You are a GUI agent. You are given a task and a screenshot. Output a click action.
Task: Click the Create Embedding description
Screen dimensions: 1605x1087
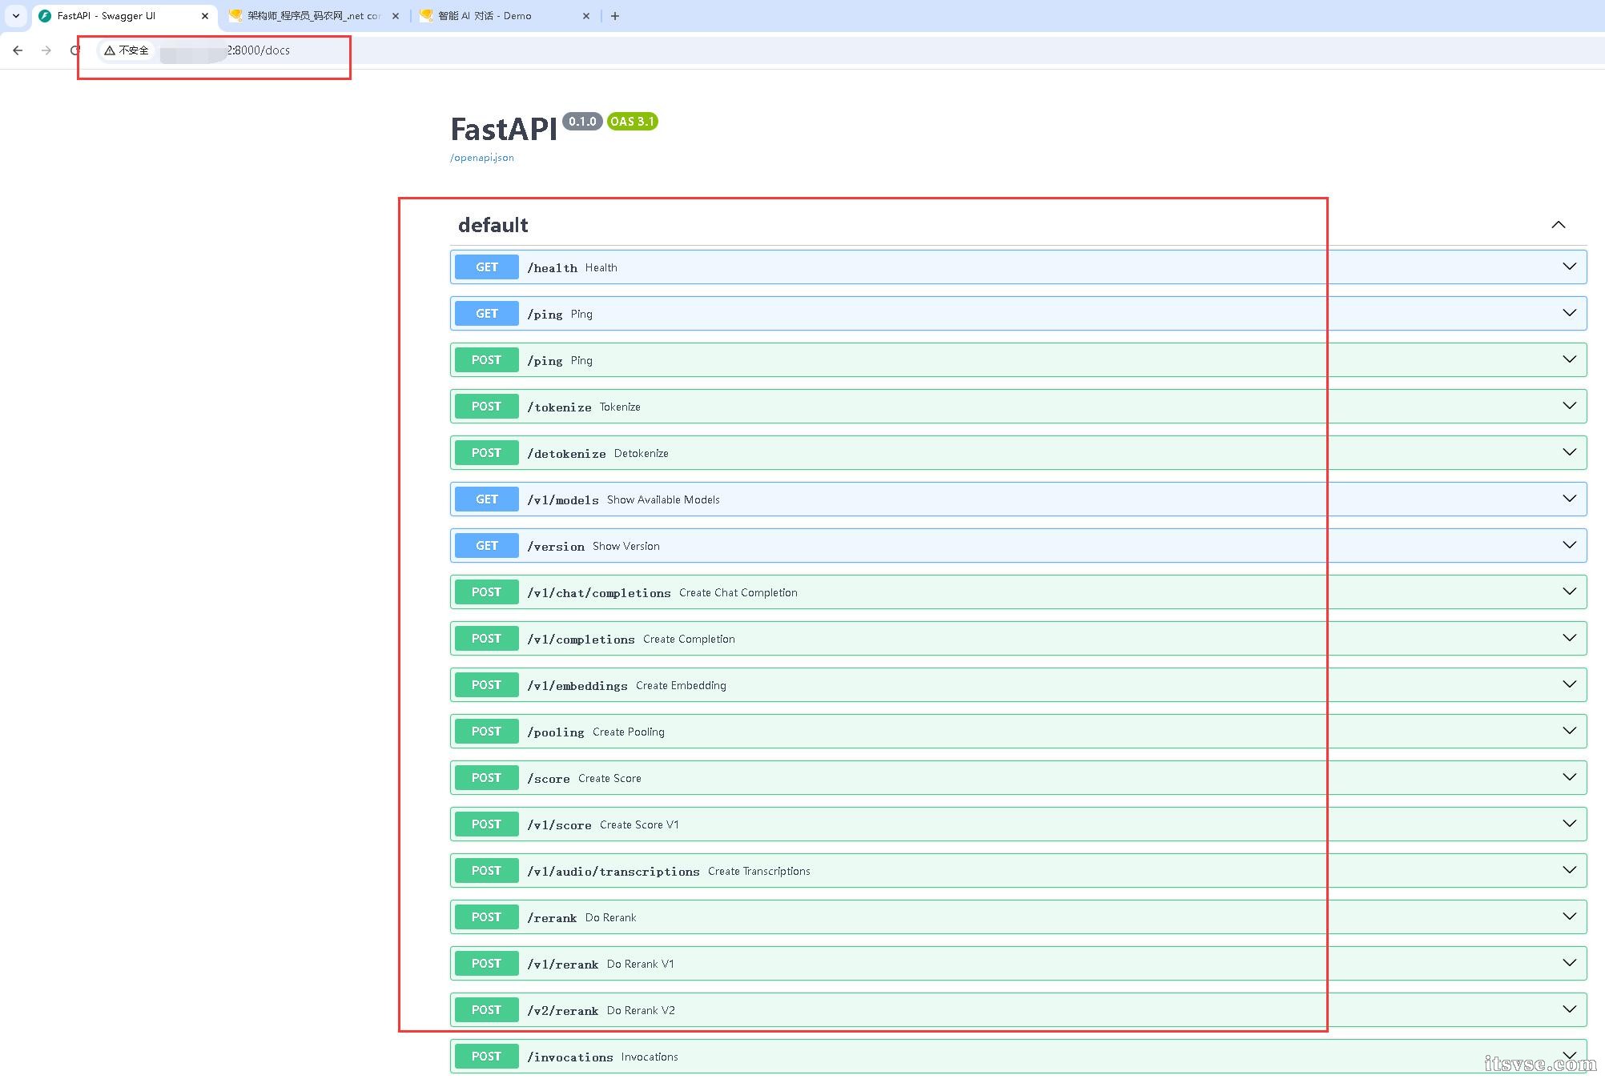pos(681,685)
